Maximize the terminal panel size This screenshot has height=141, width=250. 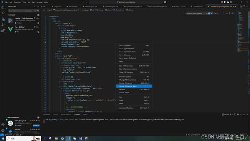point(244,114)
